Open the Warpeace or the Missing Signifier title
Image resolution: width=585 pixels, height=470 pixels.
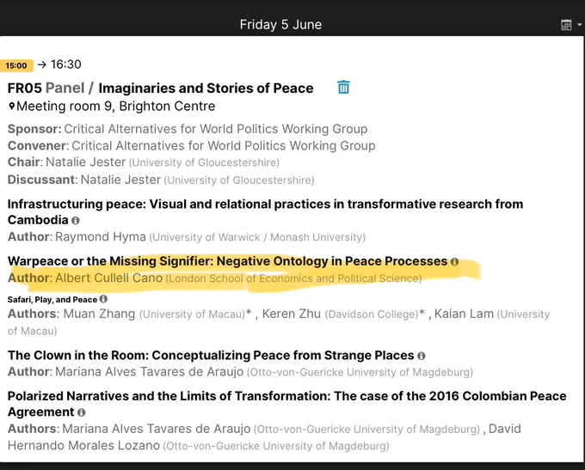[x=228, y=261]
